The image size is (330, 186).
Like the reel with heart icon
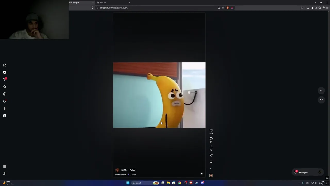pos(211,130)
